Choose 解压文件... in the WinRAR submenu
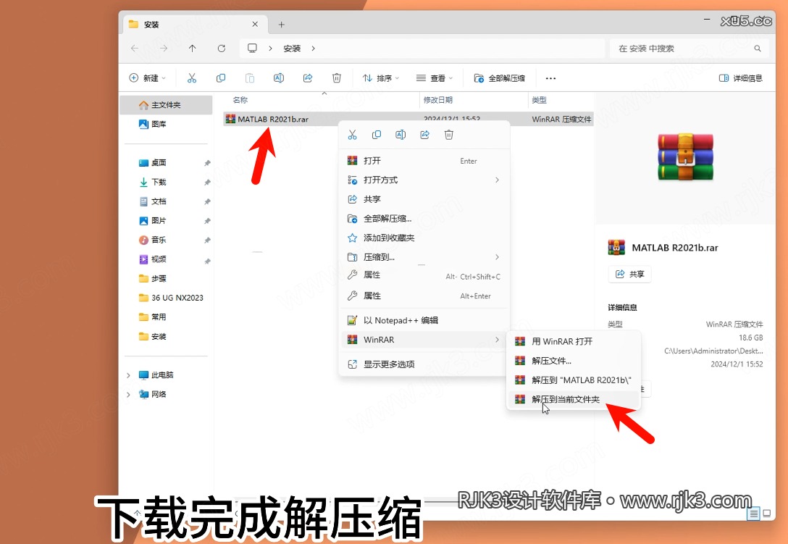 pyautogui.click(x=574, y=361)
